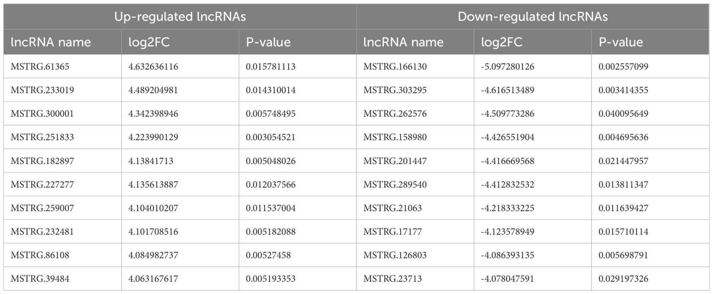Click log2FC value 4.135613887
The width and height of the screenshot is (713, 294).
153,185
